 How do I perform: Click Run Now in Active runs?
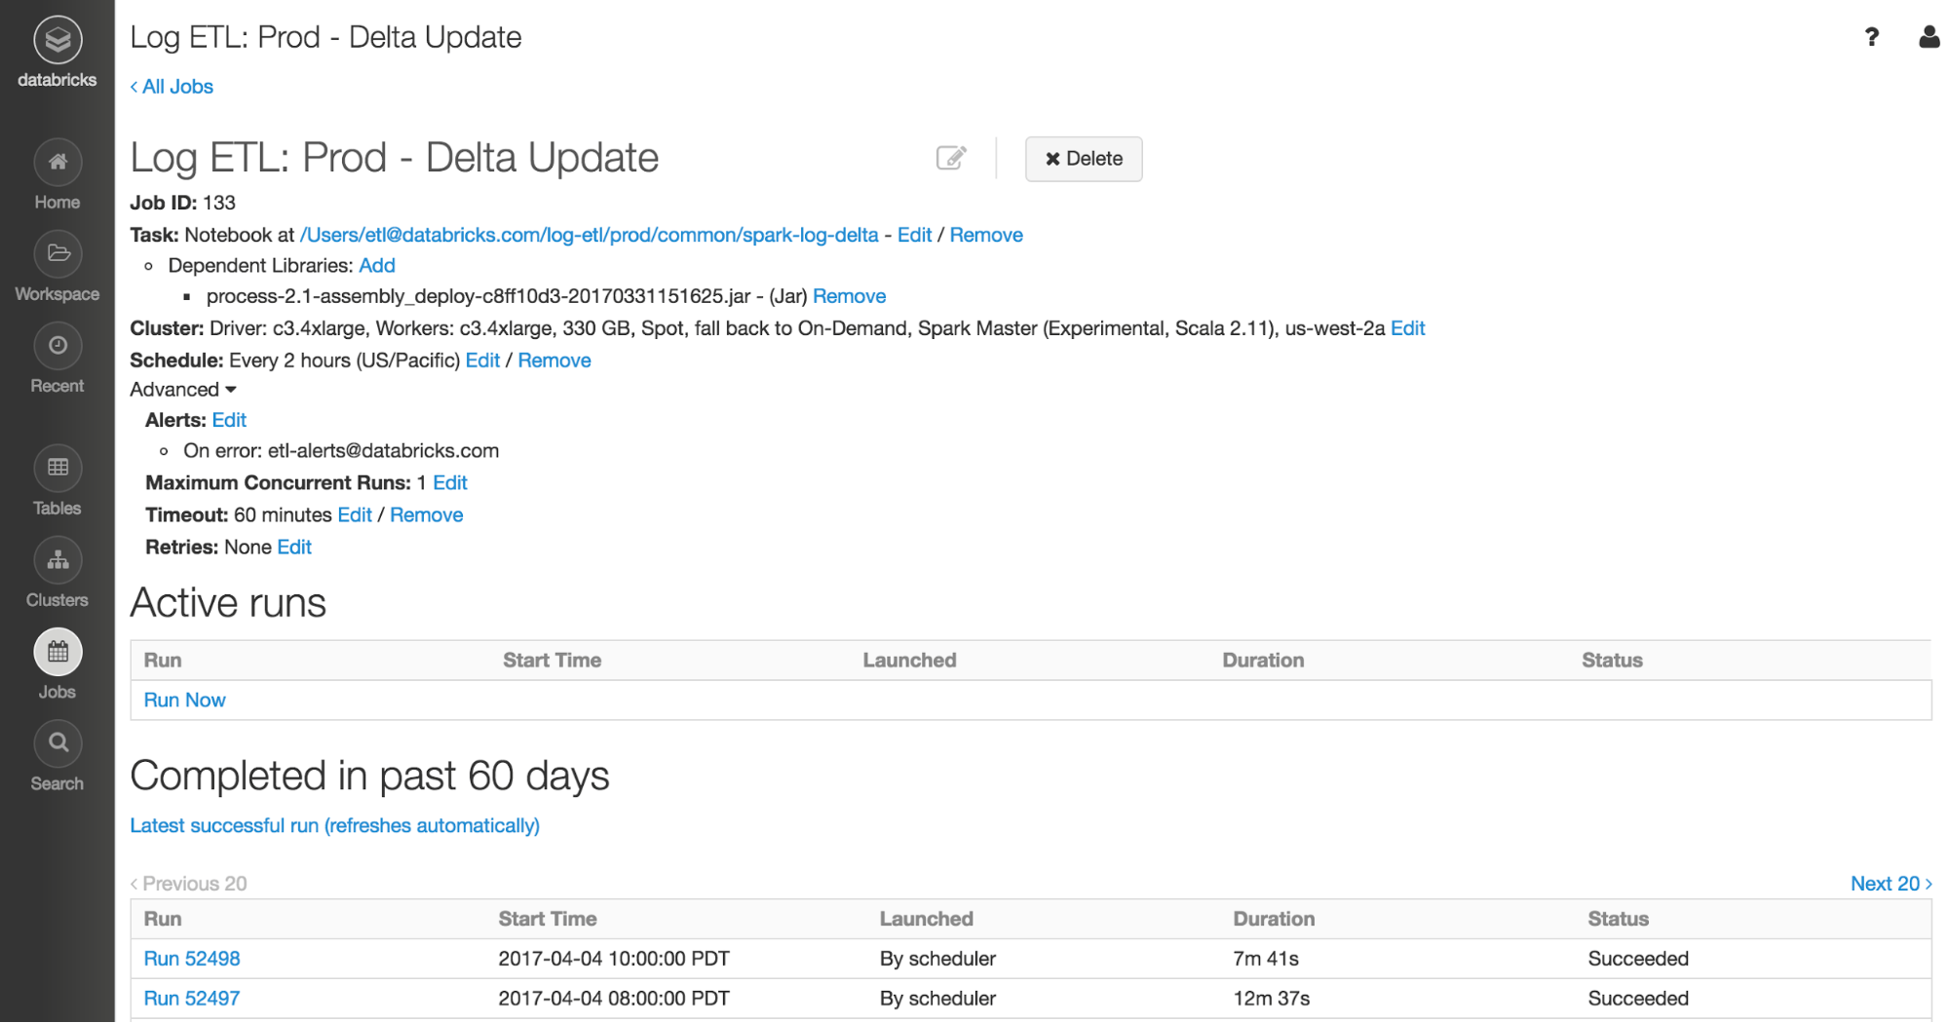tap(184, 701)
